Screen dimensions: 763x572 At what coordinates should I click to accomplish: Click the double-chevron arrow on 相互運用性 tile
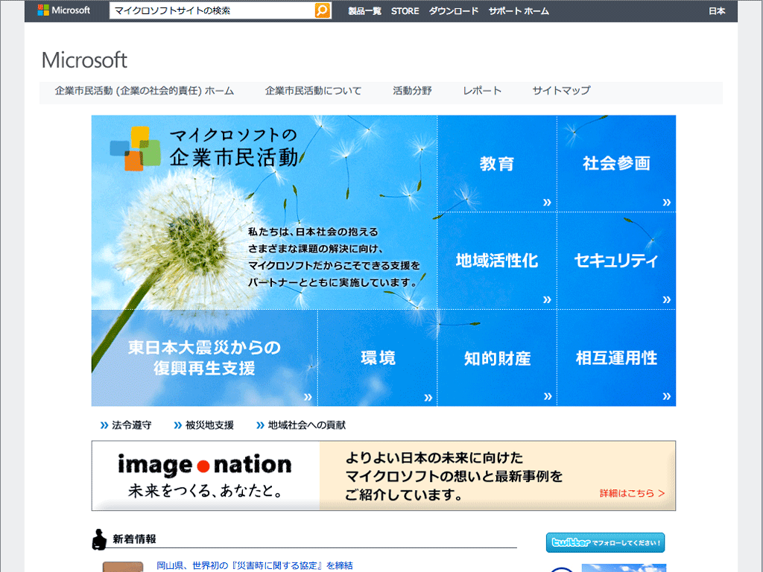pos(667,396)
